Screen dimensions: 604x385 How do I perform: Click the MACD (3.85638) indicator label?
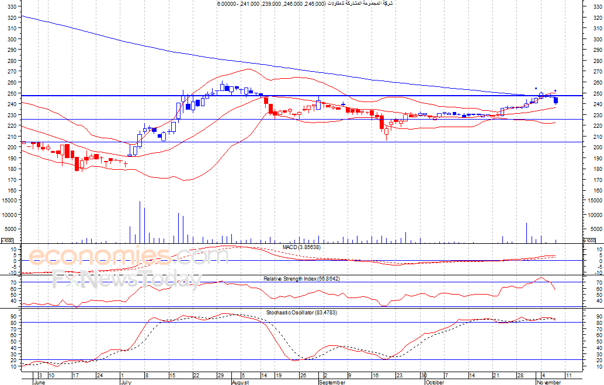click(x=301, y=247)
